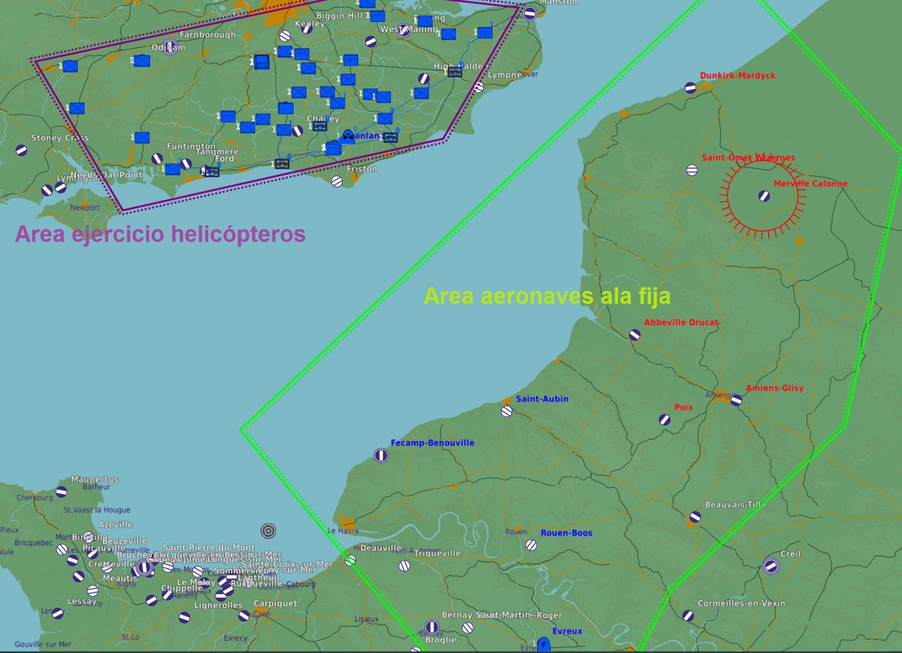
Task: Select the Triqueville airfield icon
Action: (x=404, y=566)
